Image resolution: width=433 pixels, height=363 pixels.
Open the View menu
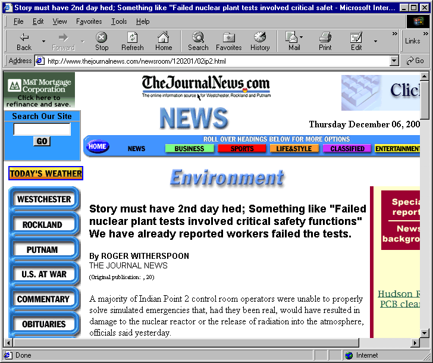(59, 21)
